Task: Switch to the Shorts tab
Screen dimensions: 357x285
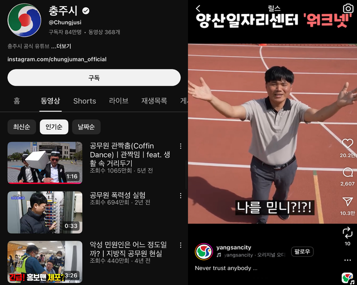Action: point(85,101)
